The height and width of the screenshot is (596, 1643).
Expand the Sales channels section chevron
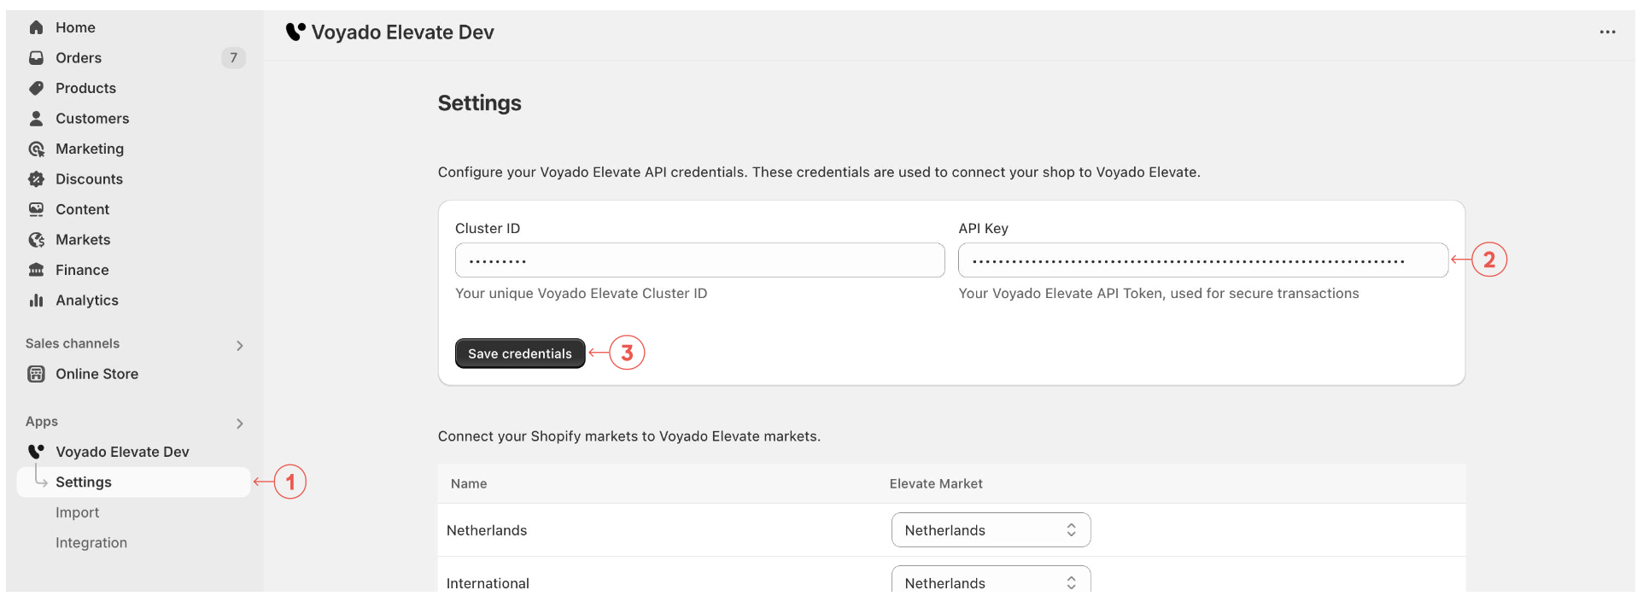240,346
